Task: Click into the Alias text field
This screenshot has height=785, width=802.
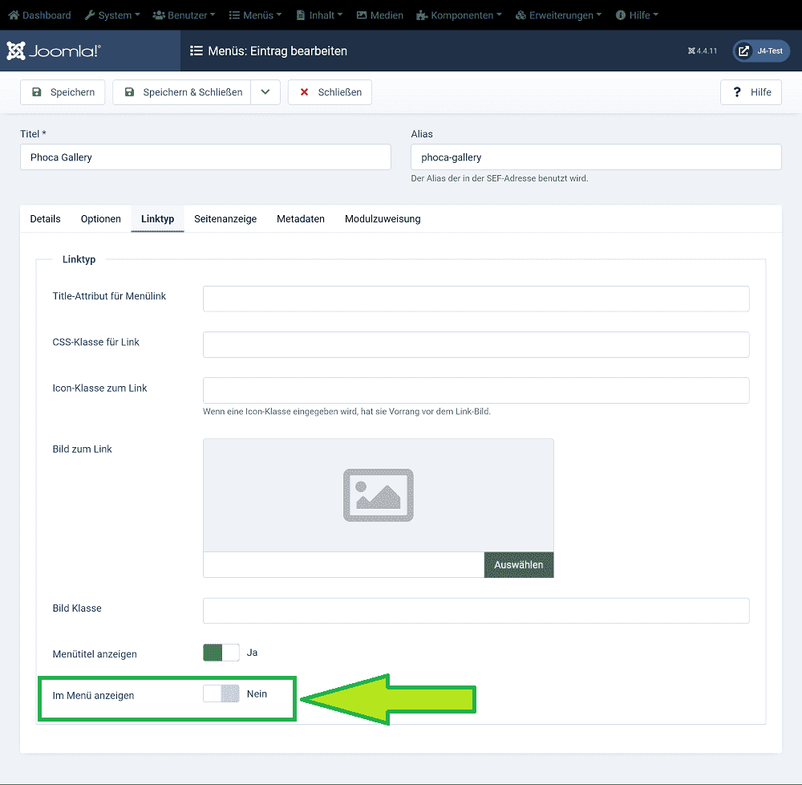Action: tap(595, 157)
